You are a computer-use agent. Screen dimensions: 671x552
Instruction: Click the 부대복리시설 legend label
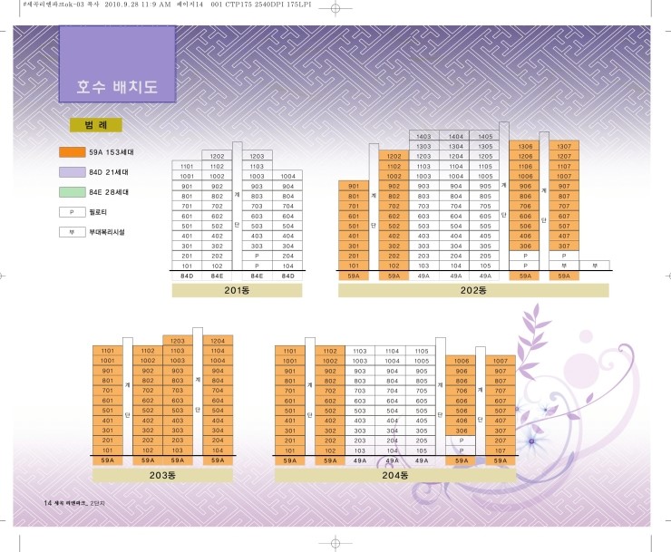(x=107, y=232)
